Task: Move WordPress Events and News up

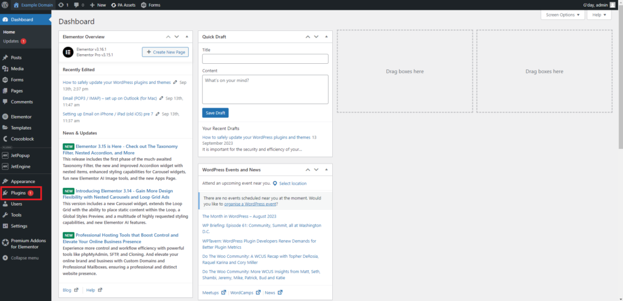Action: click(307, 170)
